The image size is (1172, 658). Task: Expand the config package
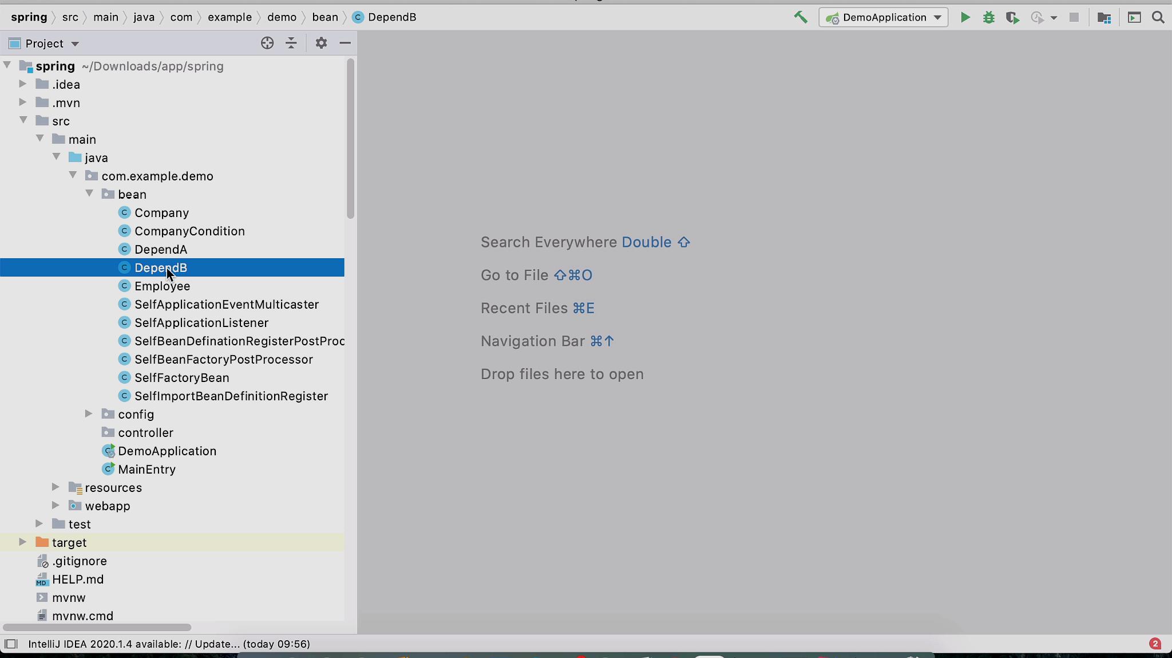click(89, 413)
